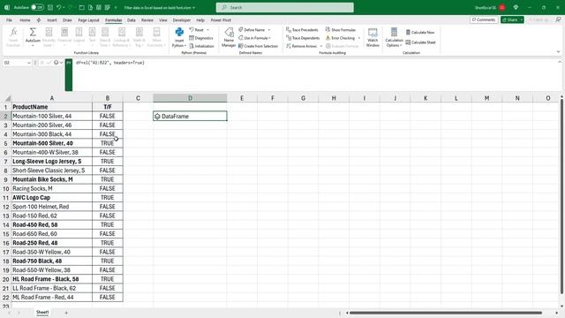Click the Search box in title bar
565x318 pixels.
click(284, 7)
